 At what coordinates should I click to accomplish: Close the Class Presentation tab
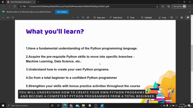[x=34, y=2]
